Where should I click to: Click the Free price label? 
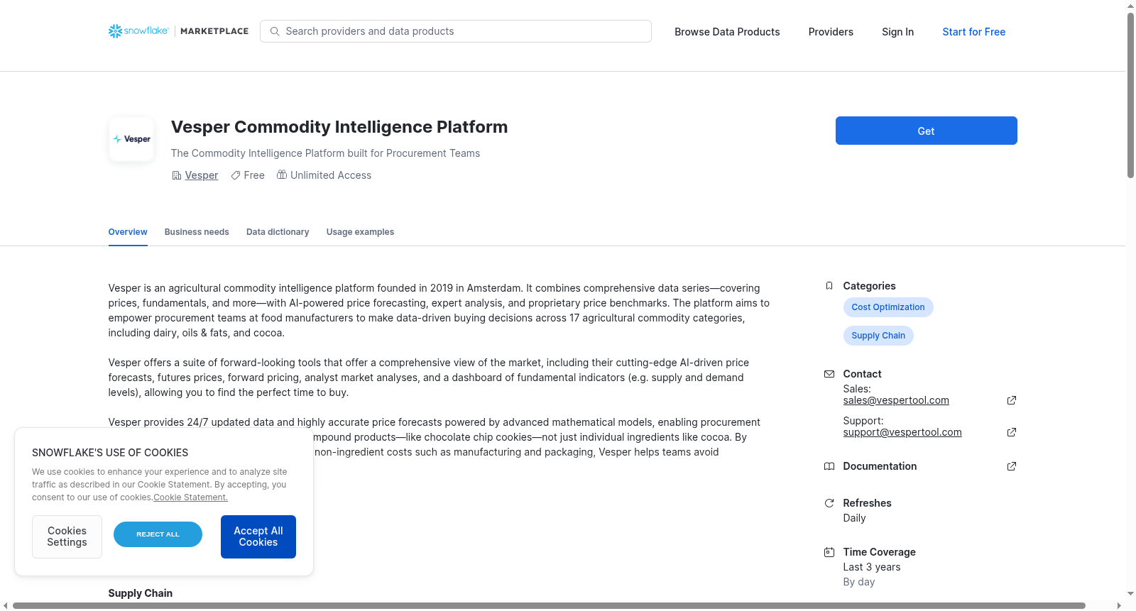point(254,175)
